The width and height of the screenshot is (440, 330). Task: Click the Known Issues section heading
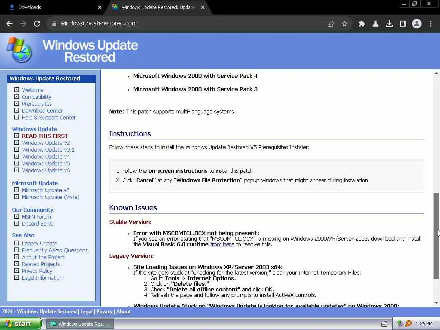[133, 208]
